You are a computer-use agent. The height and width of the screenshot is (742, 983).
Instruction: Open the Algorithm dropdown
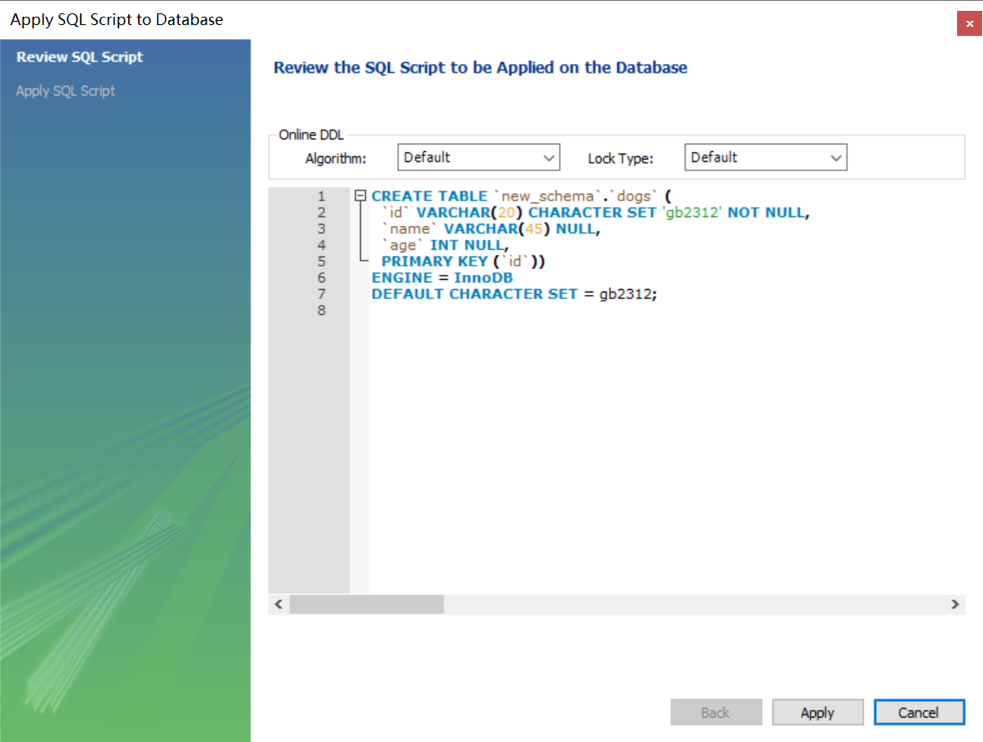(x=478, y=157)
